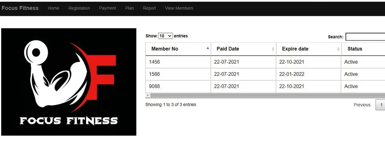
Task: Sort table by Member No arrow icon
Action: 208,48
